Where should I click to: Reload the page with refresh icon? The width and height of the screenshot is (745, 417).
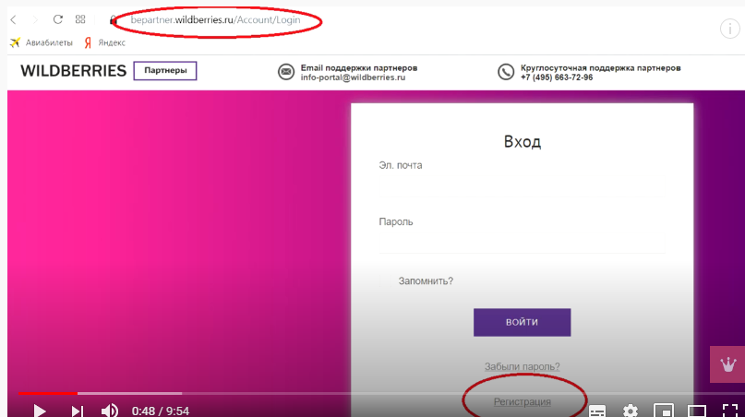point(57,19)
